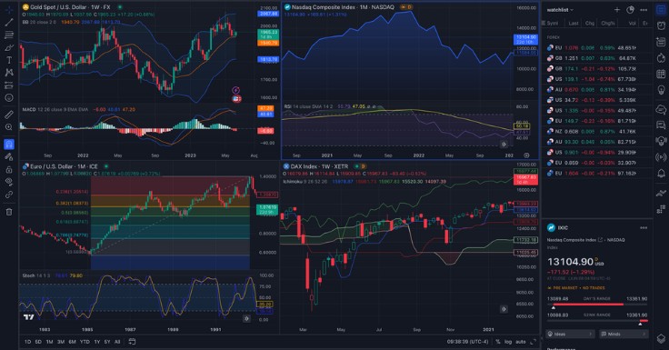Click the Gold Spot / U.S. Dollar chart title

pyautogui.click(x=70, y=7)
